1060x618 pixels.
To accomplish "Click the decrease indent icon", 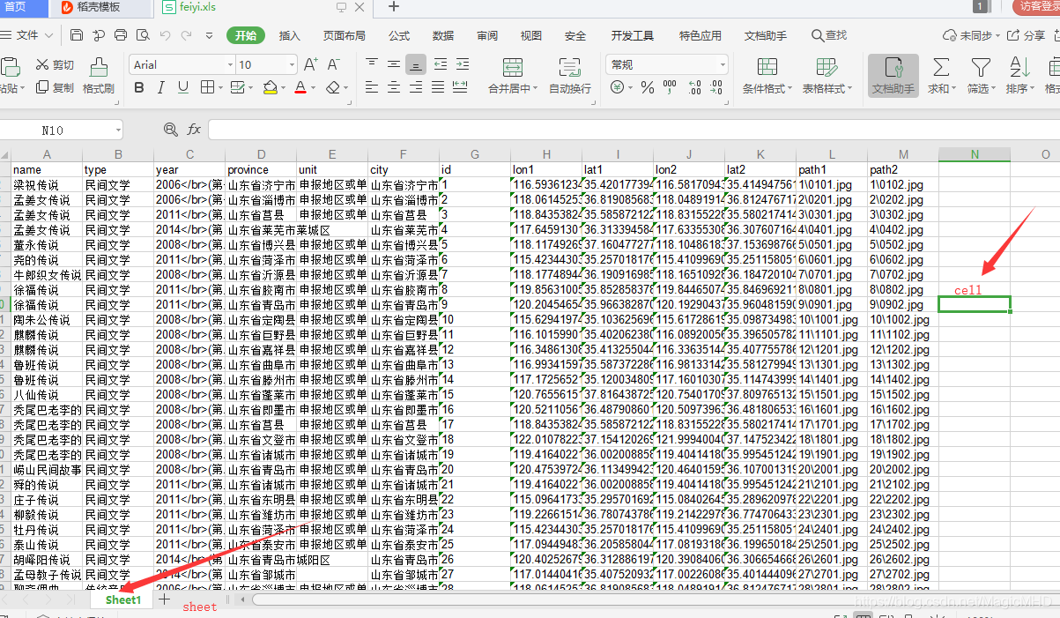I will (440, 64).
